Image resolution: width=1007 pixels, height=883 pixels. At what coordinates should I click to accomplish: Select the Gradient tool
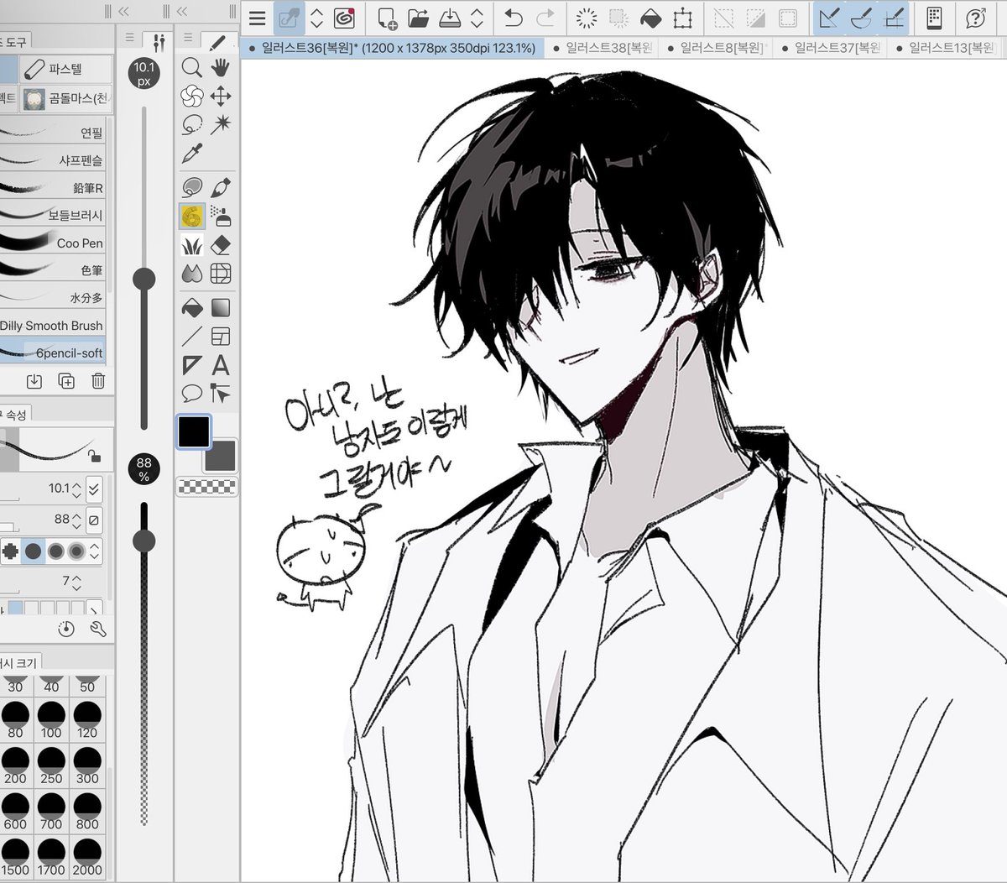click(x=221, y=308)
